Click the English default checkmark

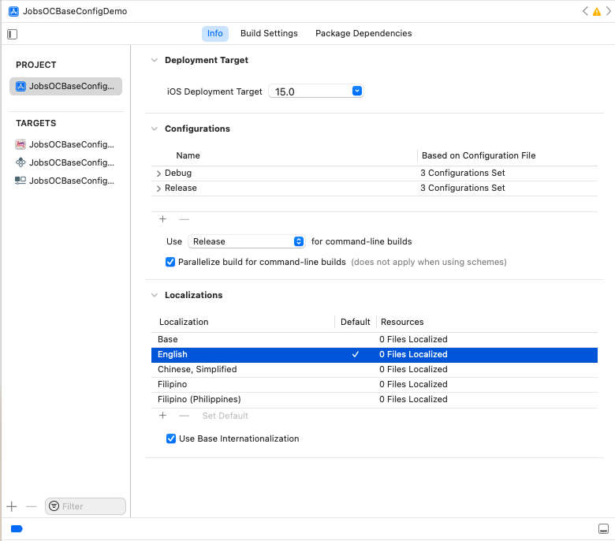click(356, 354)
